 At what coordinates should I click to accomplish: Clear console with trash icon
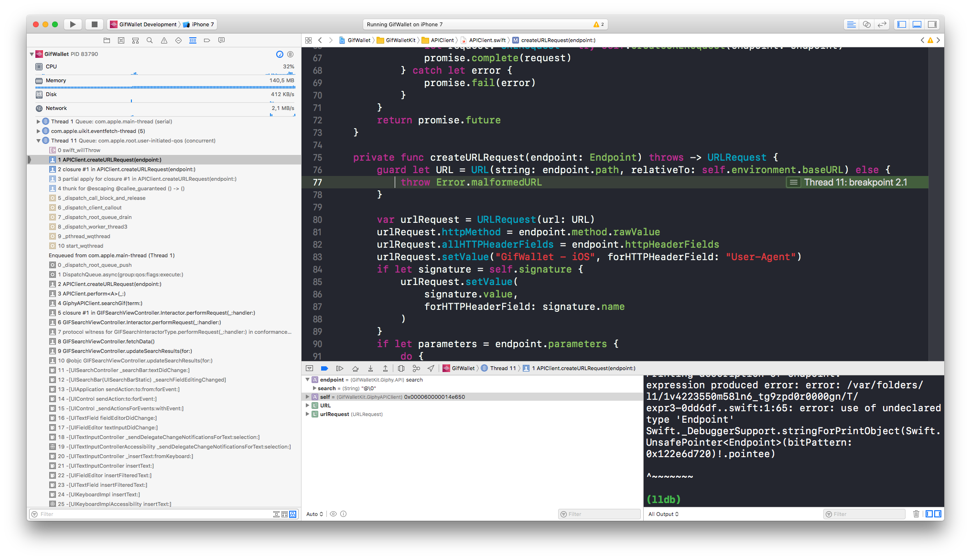coord(916,514)
